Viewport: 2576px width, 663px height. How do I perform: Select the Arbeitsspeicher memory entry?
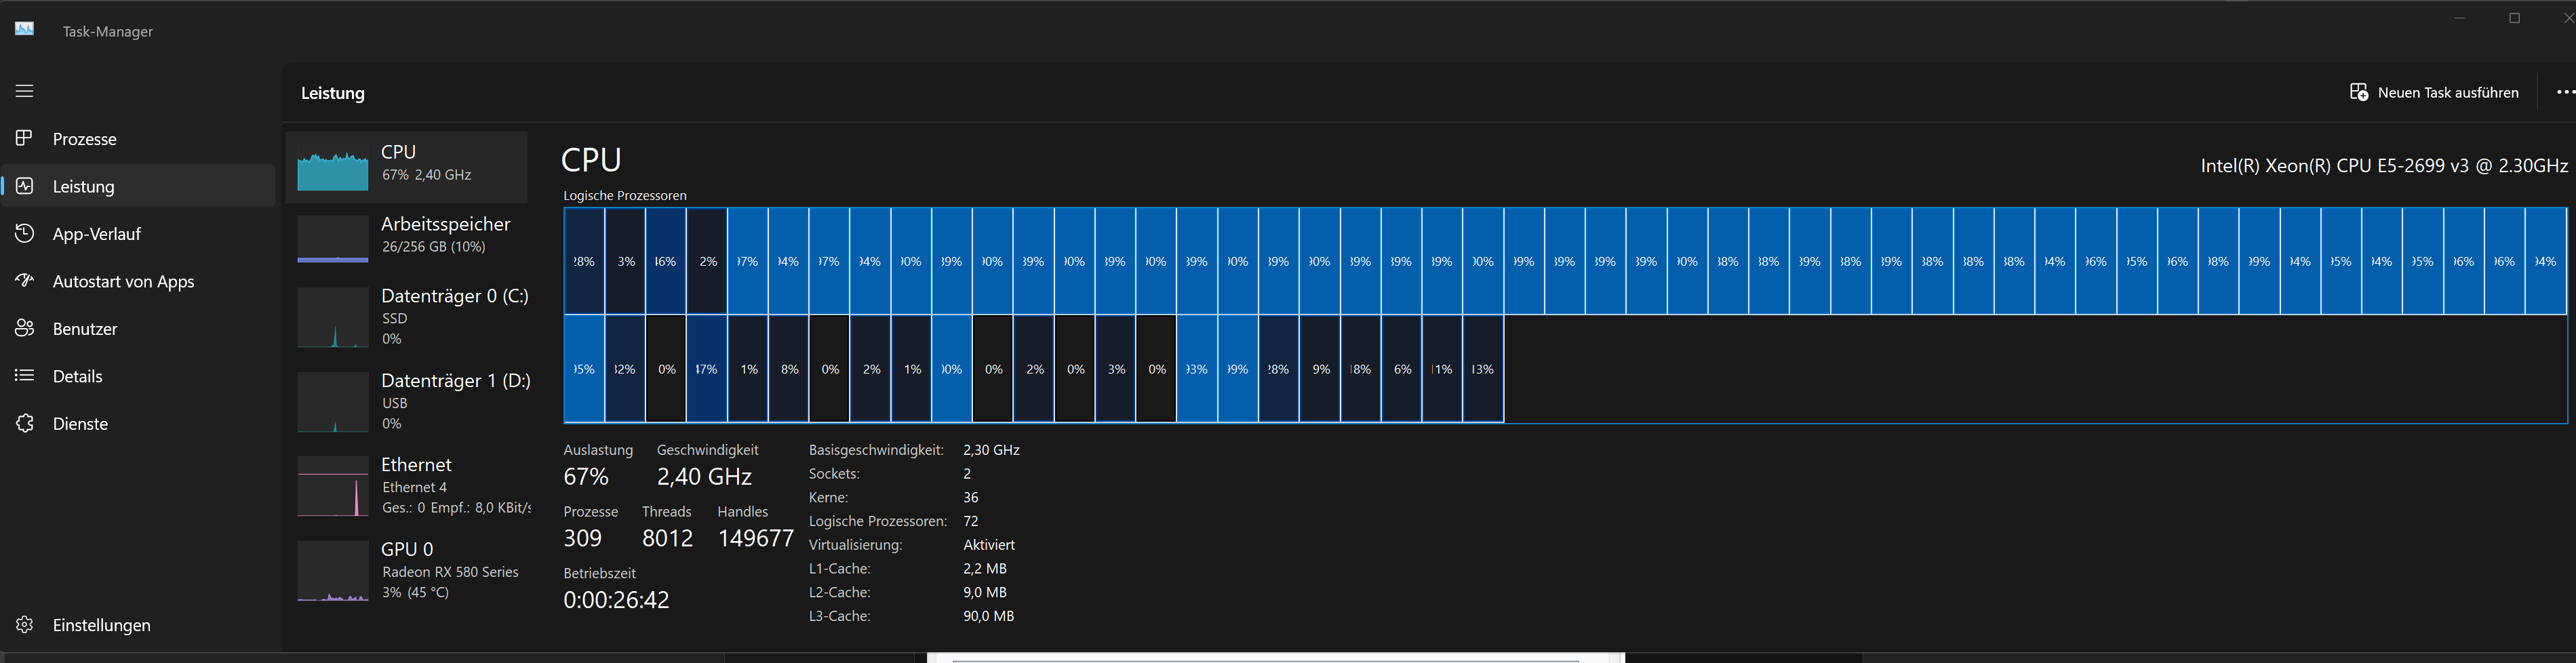[407, 240]
